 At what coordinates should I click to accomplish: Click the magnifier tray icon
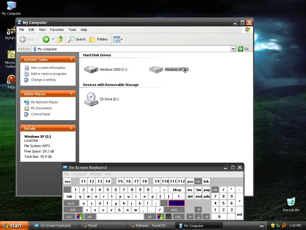[x=284, y=226]
